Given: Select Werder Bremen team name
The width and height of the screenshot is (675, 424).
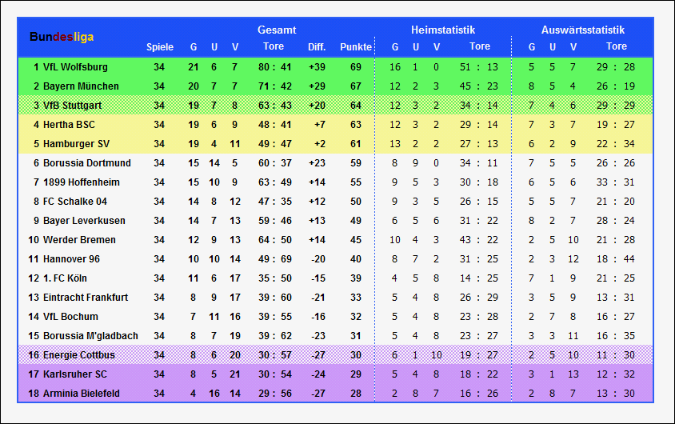Looking at the screenshot, I should tap(79, 240).
